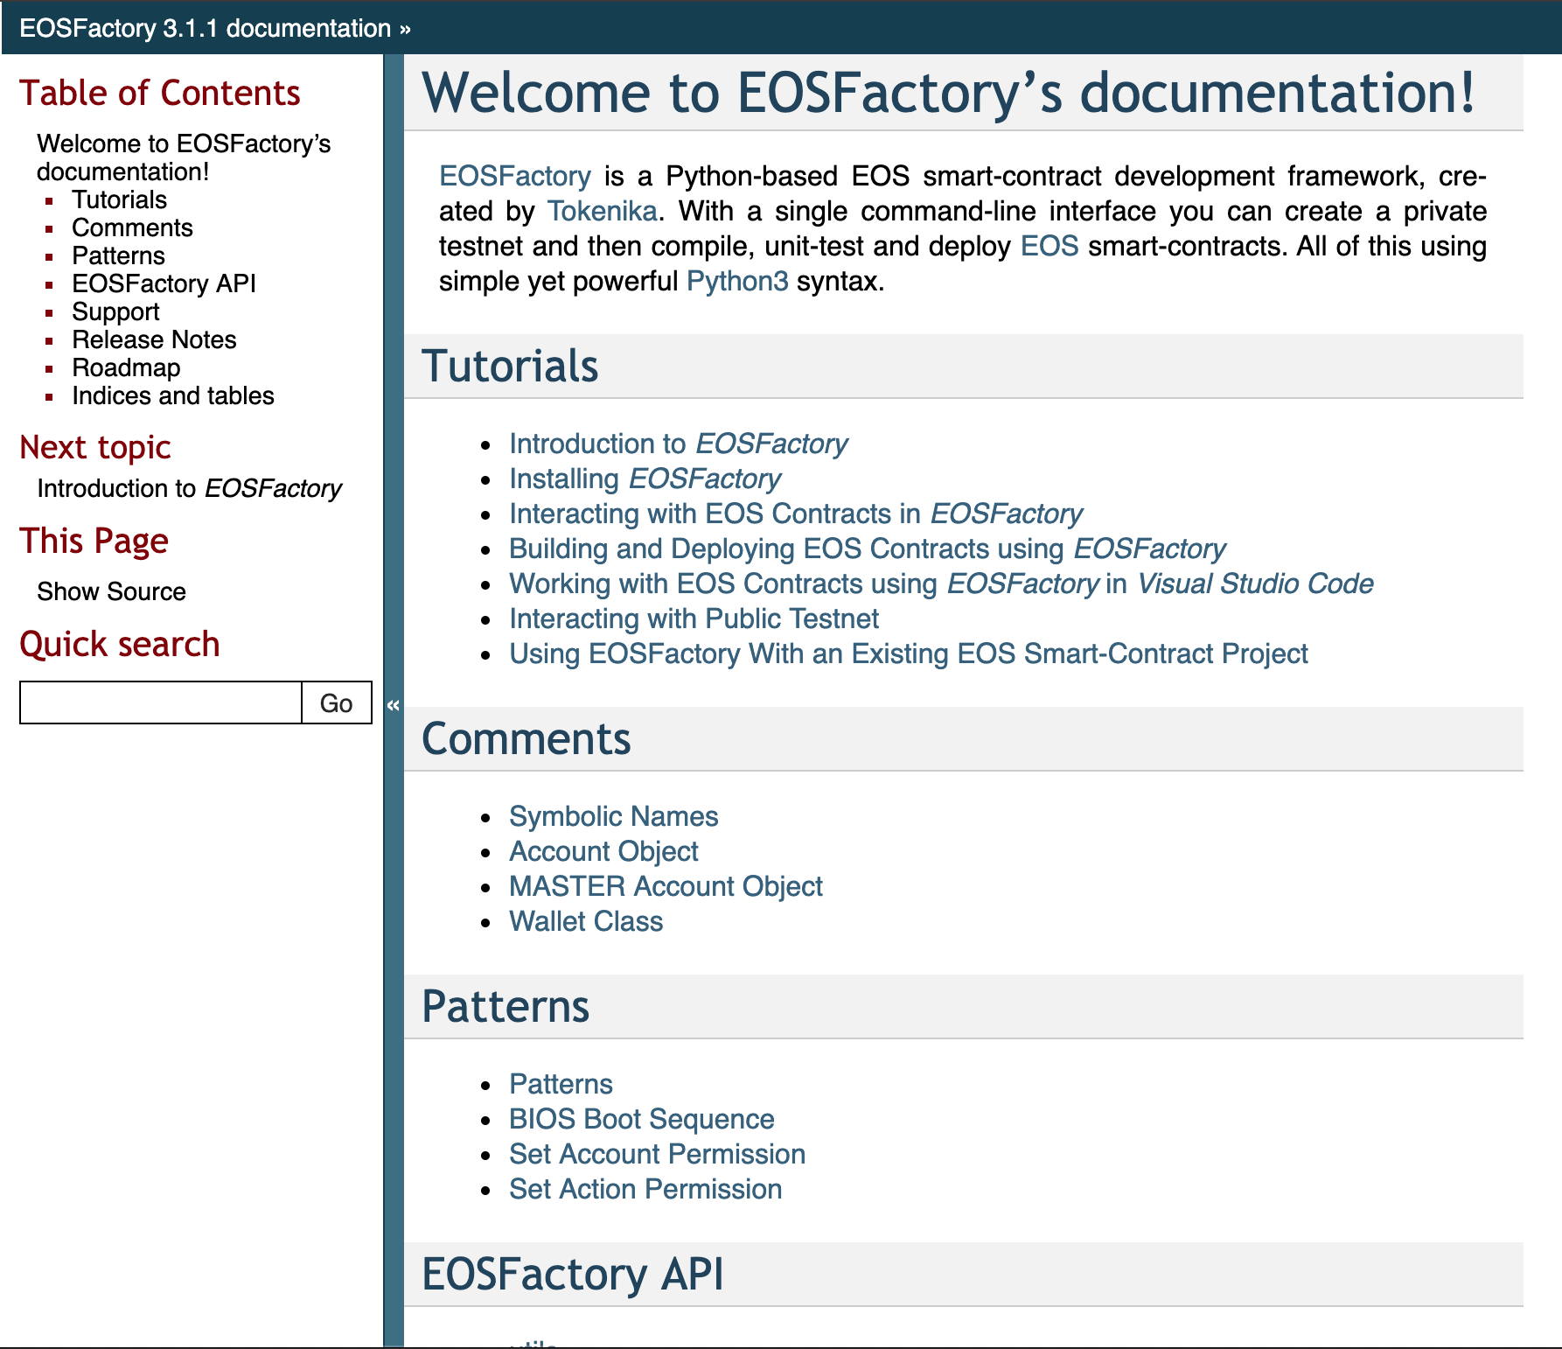This screenshot has height=1349, width=1562.
Task: Open Using EOSFactory With an Existing Project
Action: [909, 654]
